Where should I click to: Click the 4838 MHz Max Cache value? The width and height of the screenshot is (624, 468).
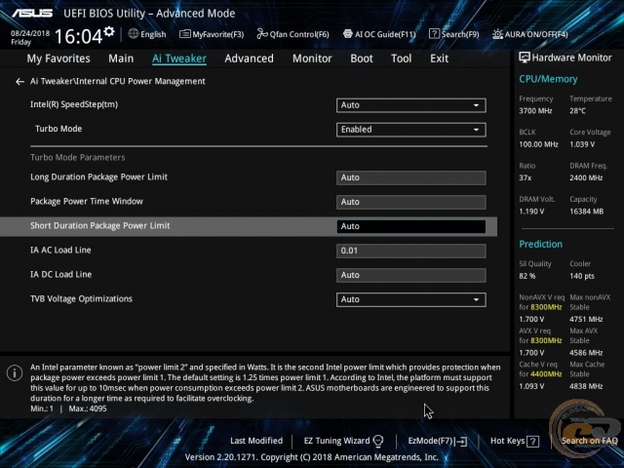point(586,386)
